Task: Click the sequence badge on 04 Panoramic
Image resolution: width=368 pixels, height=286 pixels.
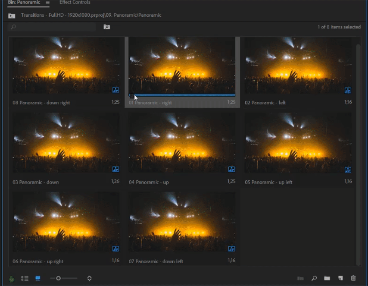Action: pos(231,169)
